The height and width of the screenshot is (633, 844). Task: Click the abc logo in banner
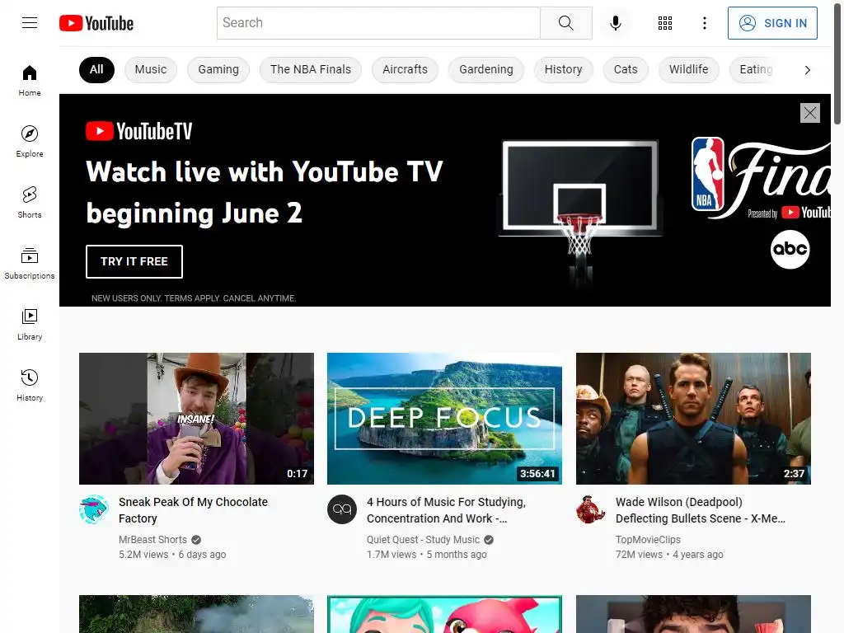tap(790, 249)
